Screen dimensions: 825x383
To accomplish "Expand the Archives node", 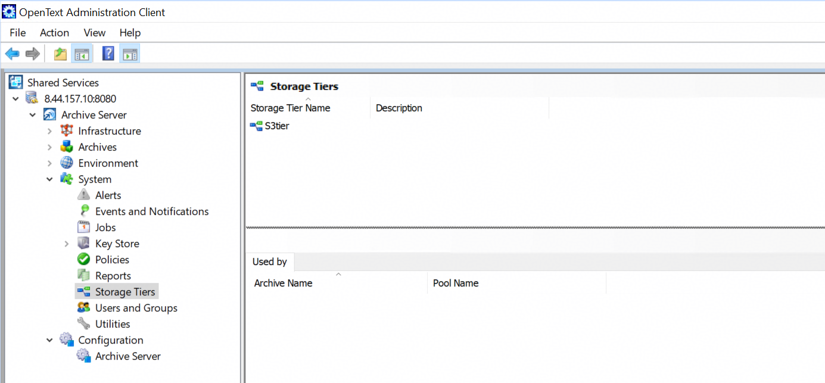I will pyautogui.click(x=50, y=147).
